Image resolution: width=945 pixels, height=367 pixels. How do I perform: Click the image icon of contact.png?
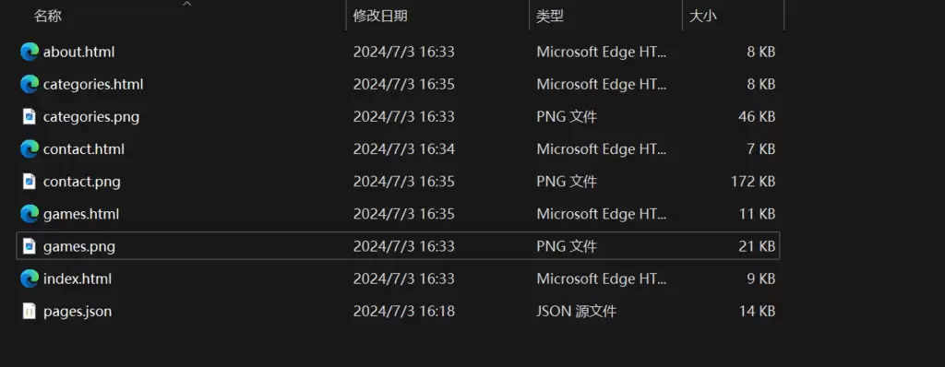(x=29, y=182)
